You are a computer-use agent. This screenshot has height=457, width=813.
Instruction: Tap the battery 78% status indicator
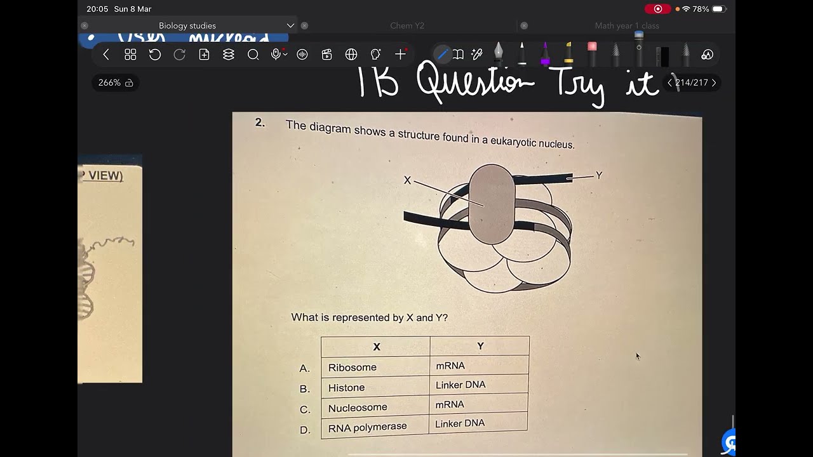click(x=709, y=9)
